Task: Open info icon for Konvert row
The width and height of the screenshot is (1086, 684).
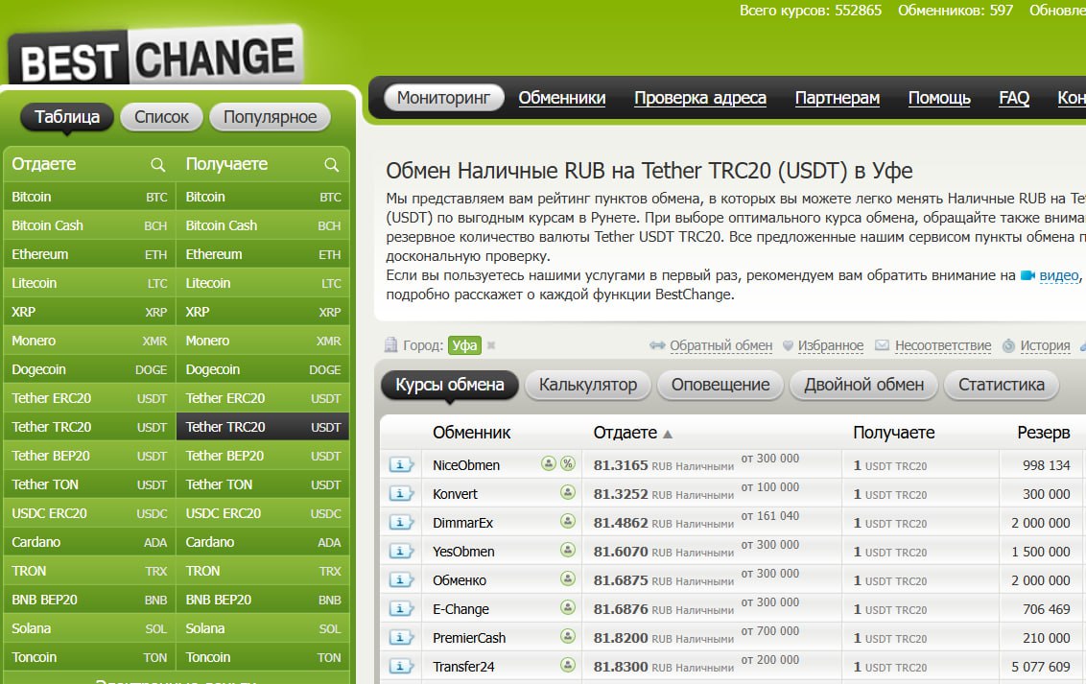Action: (x=400, y=494)
